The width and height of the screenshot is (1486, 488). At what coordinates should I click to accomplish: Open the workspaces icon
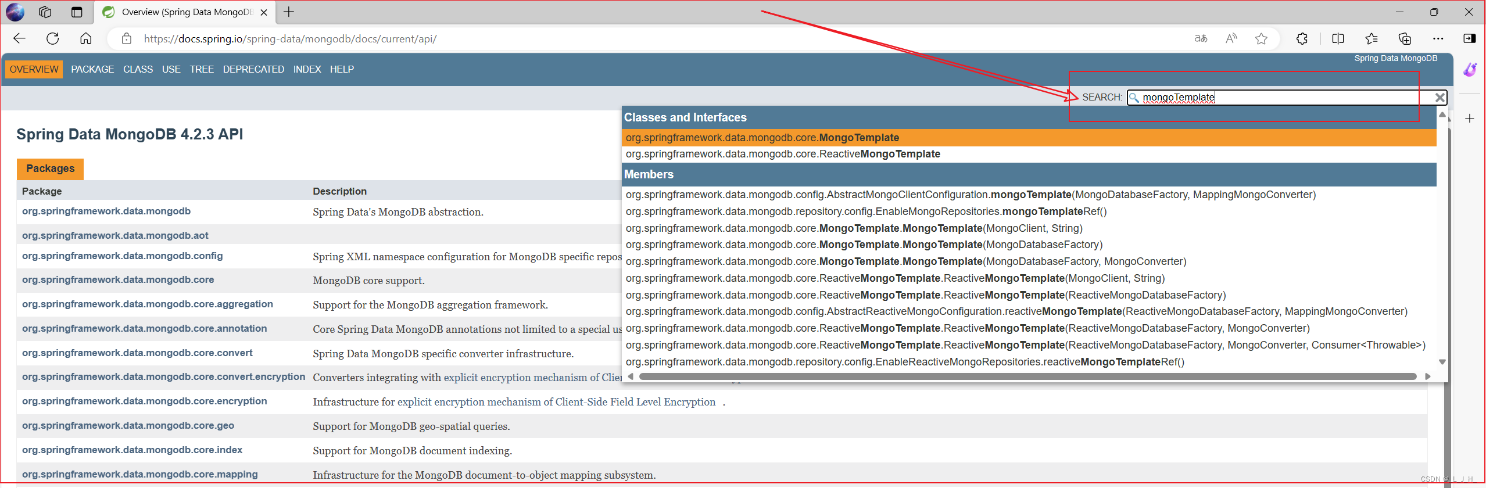coord(45,12)
